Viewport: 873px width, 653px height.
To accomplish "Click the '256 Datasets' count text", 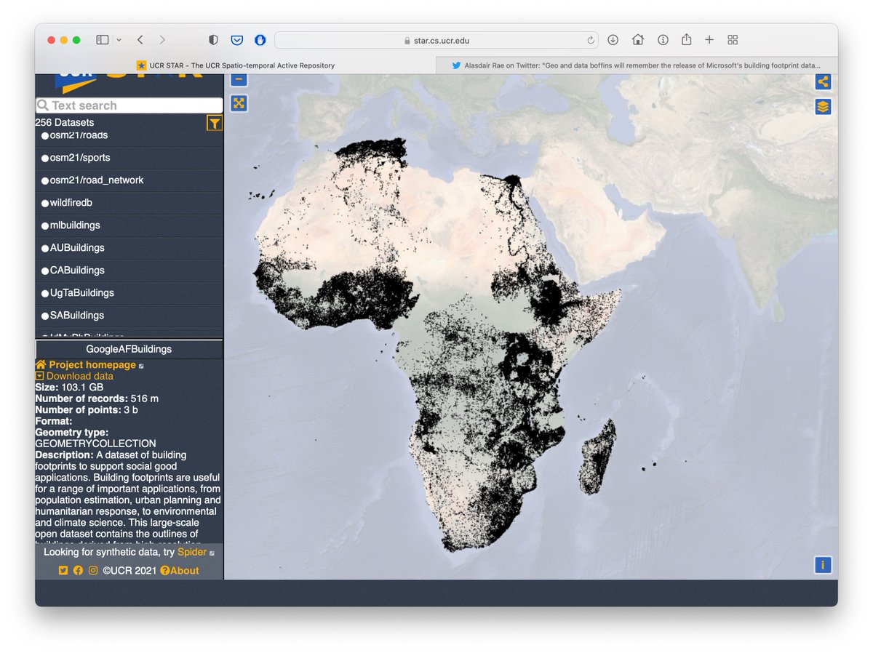I will [65, 123].
